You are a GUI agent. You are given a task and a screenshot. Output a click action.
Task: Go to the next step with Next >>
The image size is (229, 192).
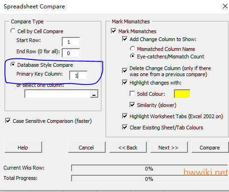click(169, 147)
